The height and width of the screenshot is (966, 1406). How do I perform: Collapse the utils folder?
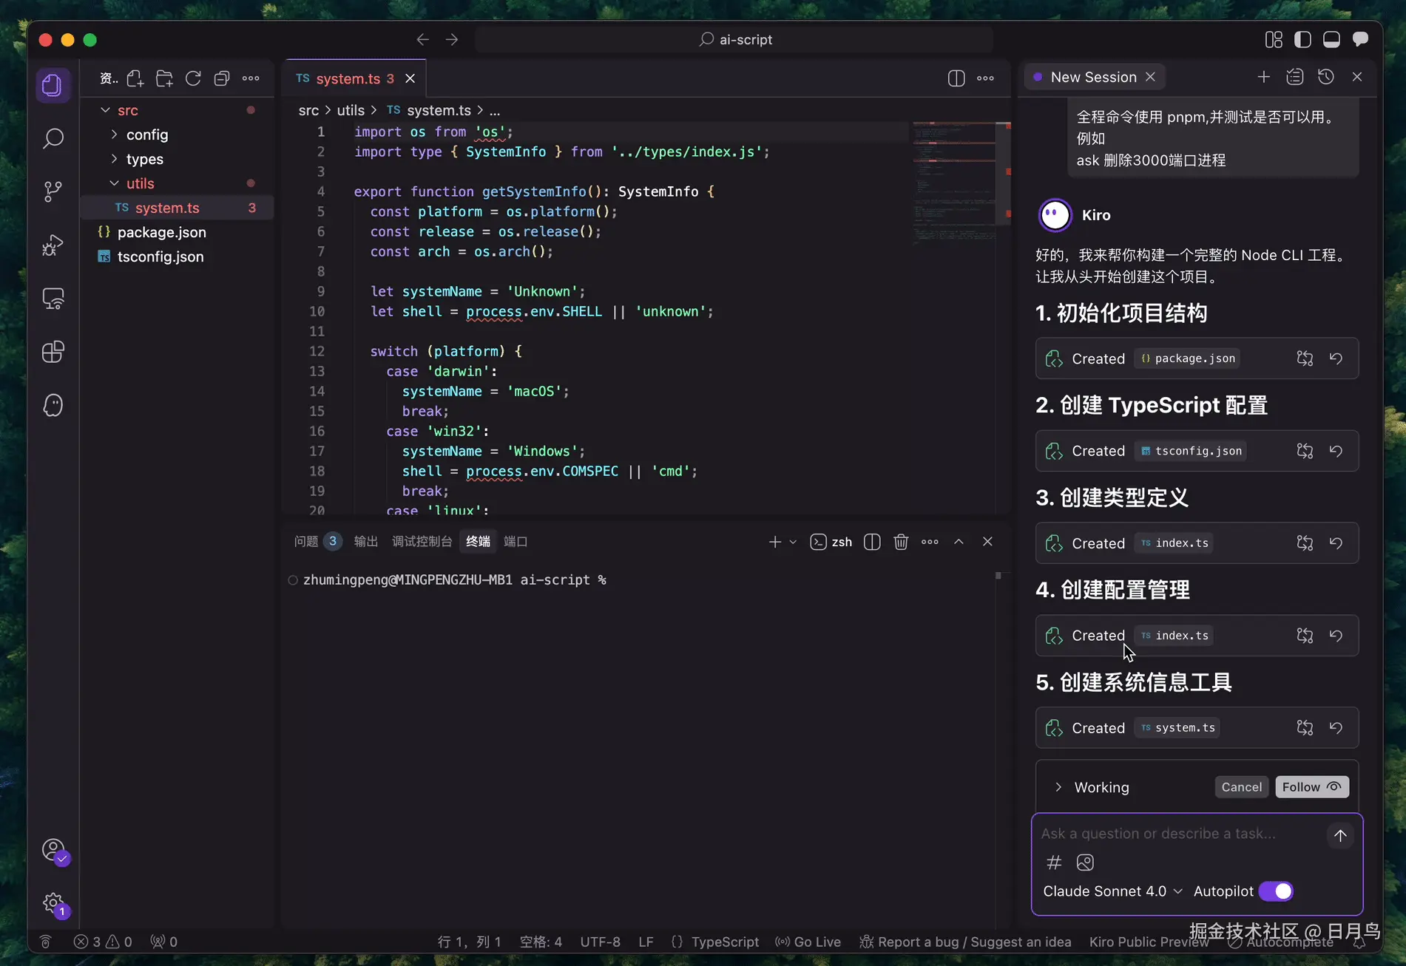coord(114,183)
